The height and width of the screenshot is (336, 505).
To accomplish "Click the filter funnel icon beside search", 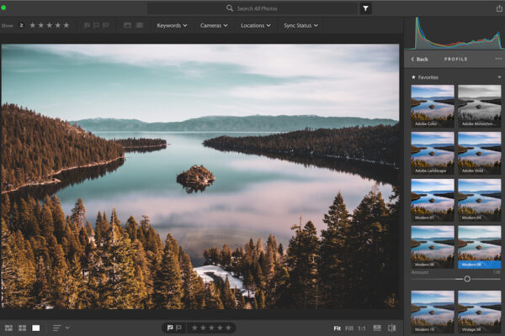I will pos(366,8).
